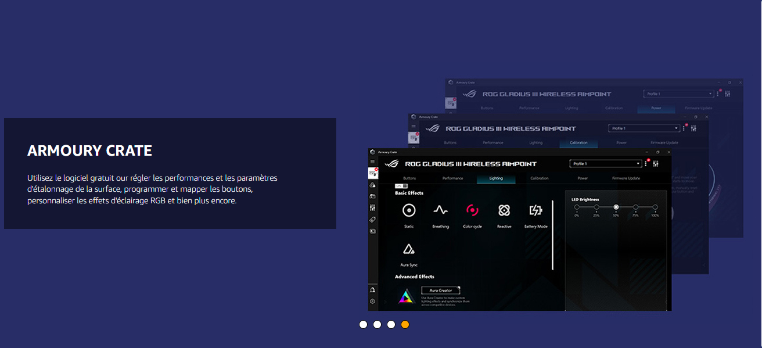
Task: Open Firmware Update tab in the front window
Action: tap(626, 178)
